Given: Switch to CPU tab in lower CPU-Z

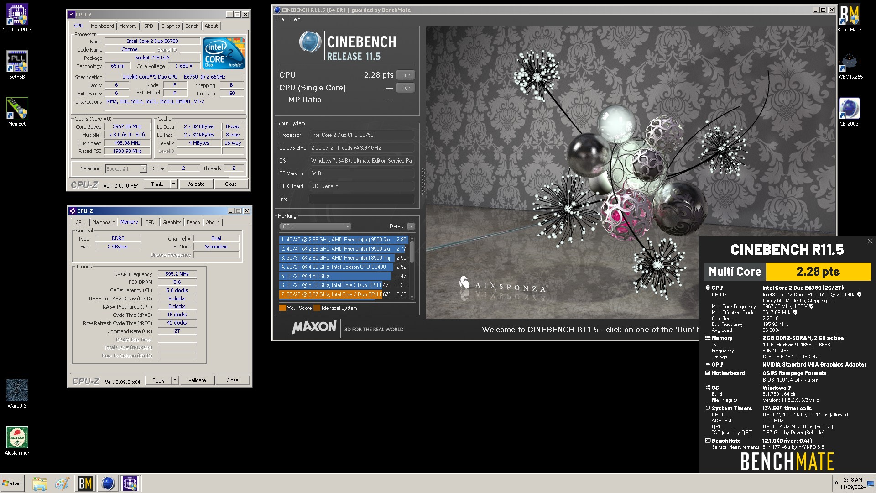Looking at the screenshot, I should (80, 222).
